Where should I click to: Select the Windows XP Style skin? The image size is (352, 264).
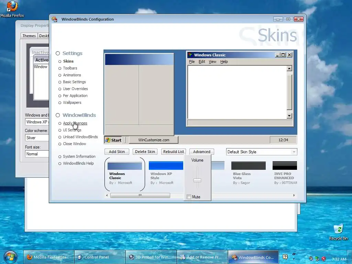pos(166,173)
